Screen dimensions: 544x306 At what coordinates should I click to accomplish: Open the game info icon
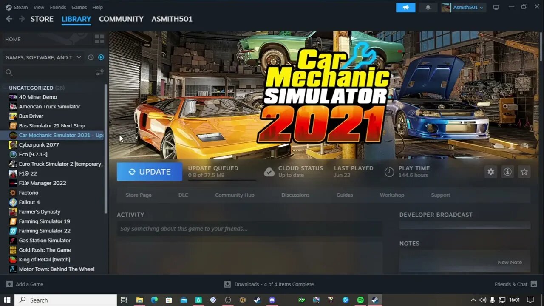pos(507,172)
